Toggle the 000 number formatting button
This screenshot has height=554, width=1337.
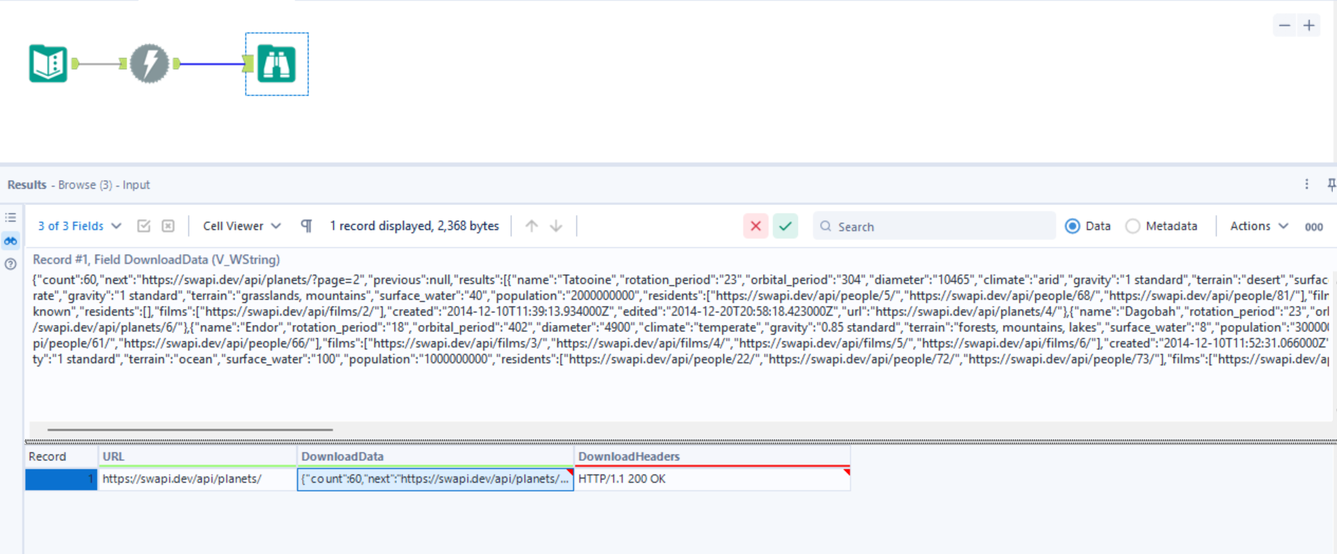(x=1314, y=226)
